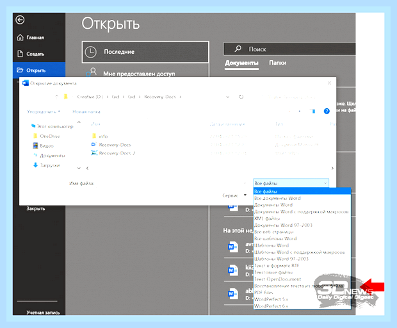Switch to the Документы tab
The image size is (397, 328).
click(x=241, y=63)
